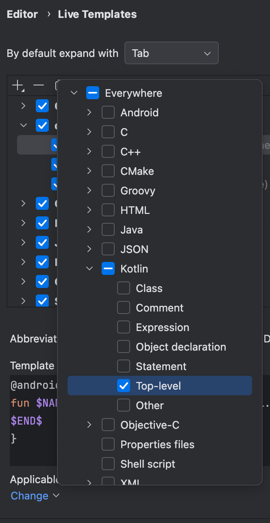
Task: Check the CMake checkbox
Action: 108,171
